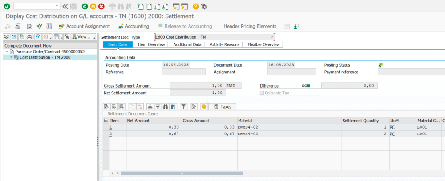The image size is (445, 181).
Task: Click the Taxes button
Action: (x=222, y=107)
